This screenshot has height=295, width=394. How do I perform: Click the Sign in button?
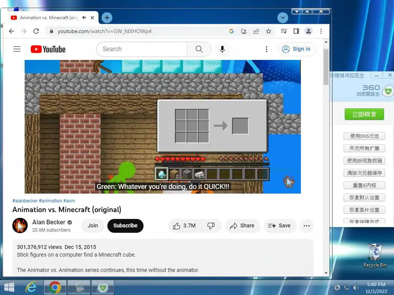point(297,49)
